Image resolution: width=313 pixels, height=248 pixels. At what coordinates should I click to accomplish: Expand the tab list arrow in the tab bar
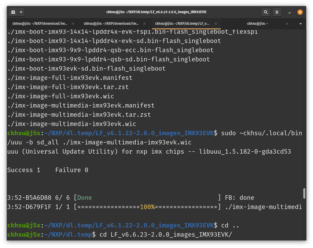click(301, 24)
